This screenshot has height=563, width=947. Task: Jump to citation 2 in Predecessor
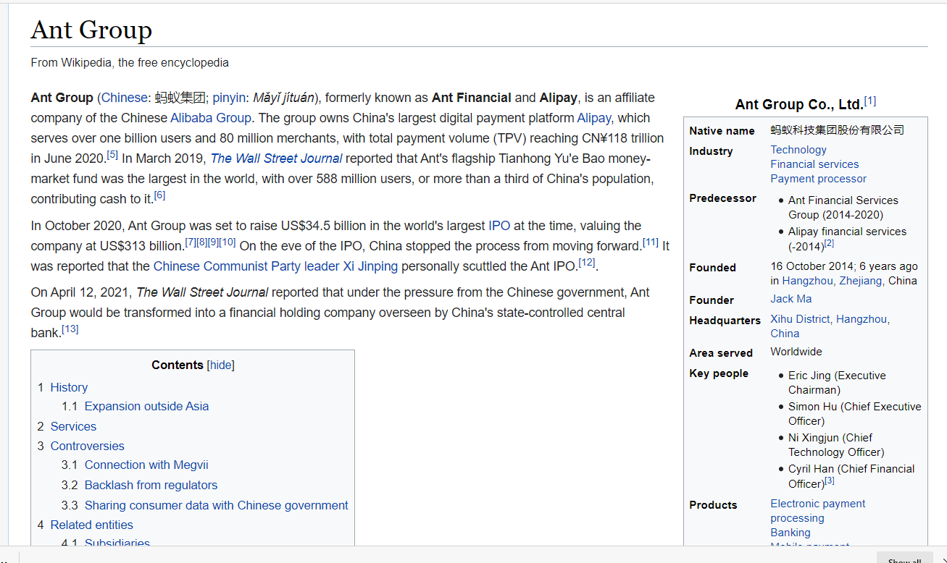[829, 243]
